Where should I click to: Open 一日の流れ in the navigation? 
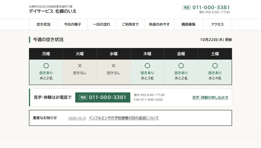pos(102,24)
